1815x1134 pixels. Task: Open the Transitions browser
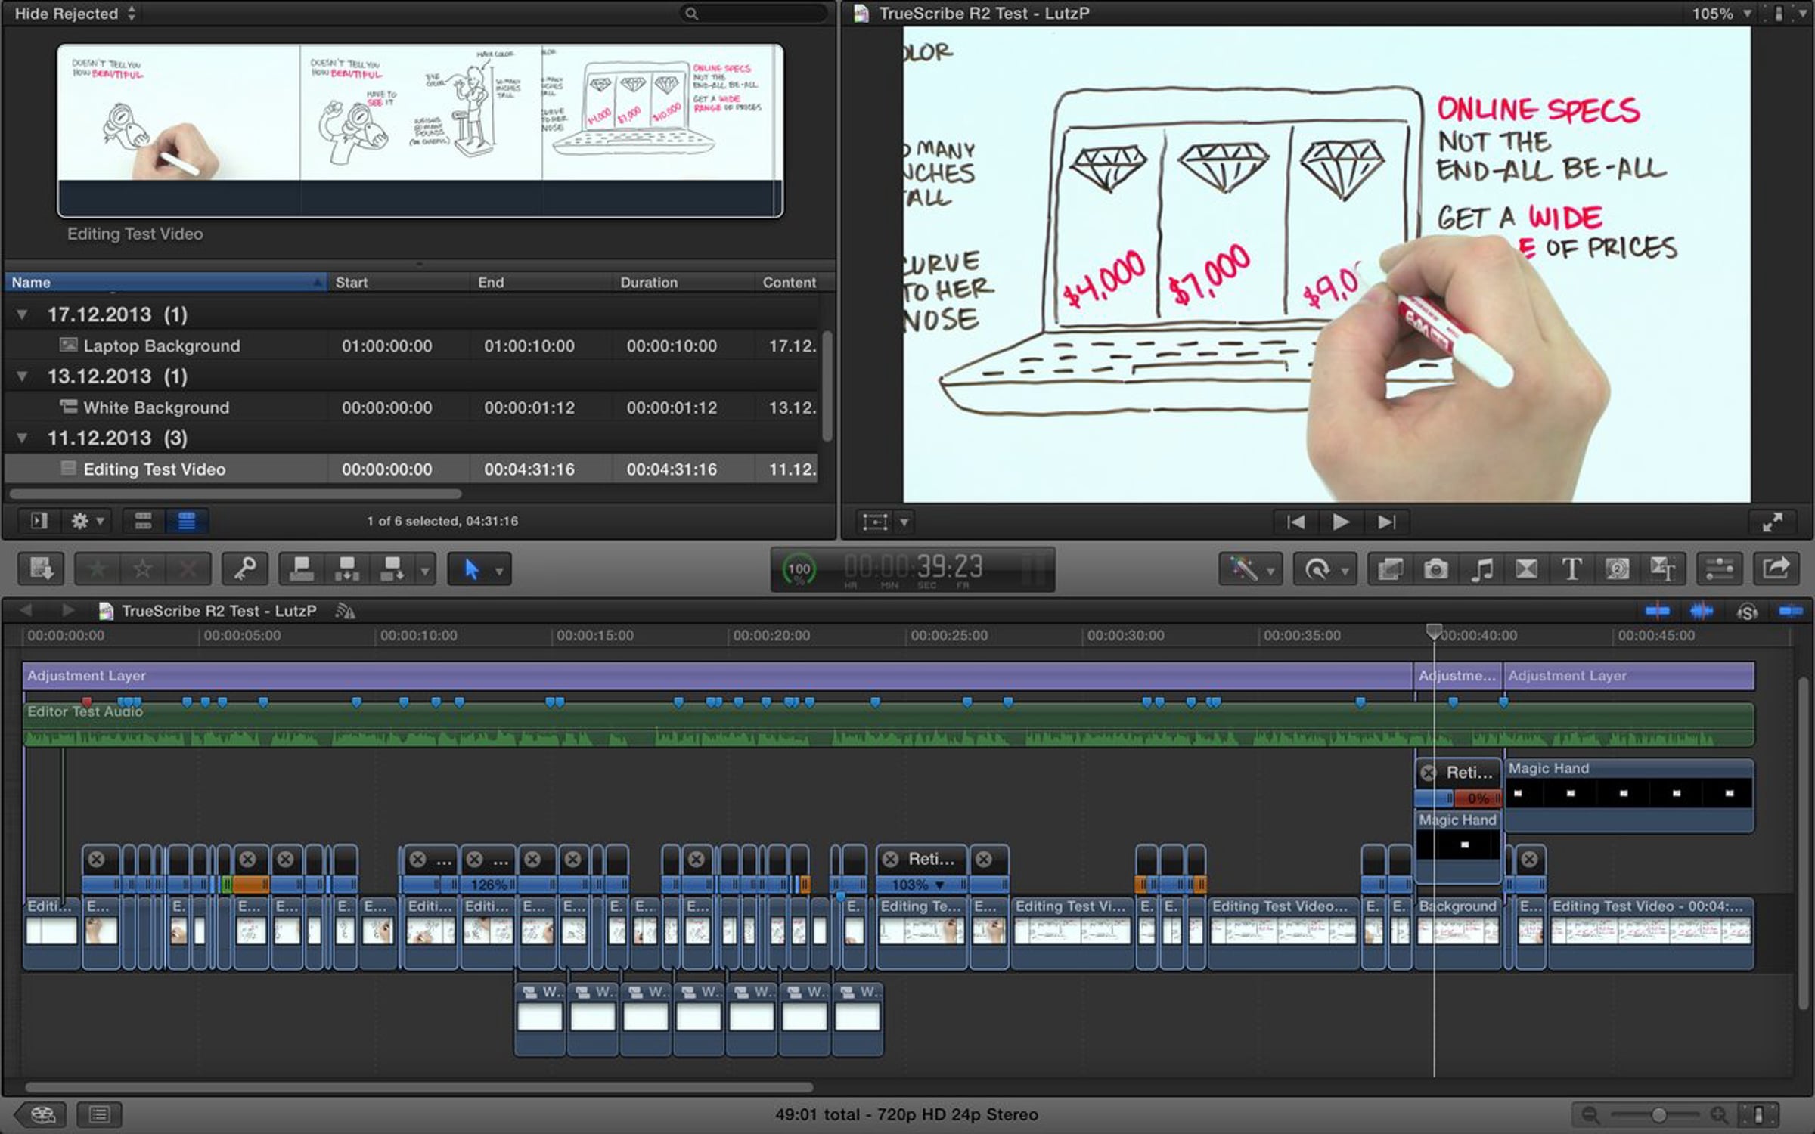point(1526,569)
